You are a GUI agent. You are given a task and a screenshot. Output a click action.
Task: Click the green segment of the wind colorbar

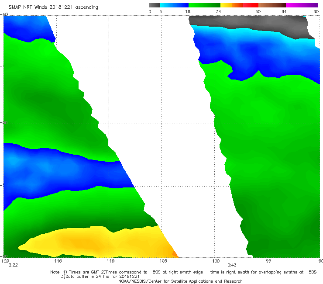tap(204, 5)
